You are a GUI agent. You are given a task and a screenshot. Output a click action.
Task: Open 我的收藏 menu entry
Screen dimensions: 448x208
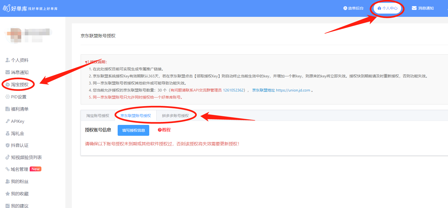click(x=20, y=194)
